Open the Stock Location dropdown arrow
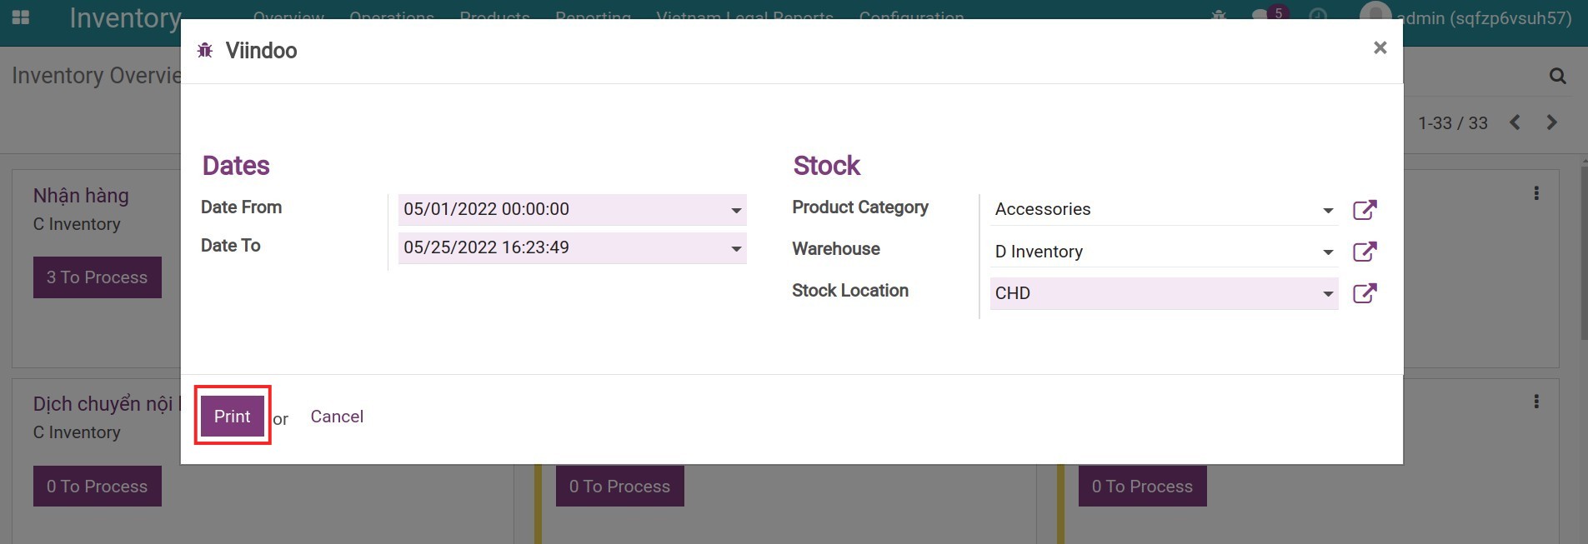Viewport: 1588px width, 544px height. [1328, 294]
